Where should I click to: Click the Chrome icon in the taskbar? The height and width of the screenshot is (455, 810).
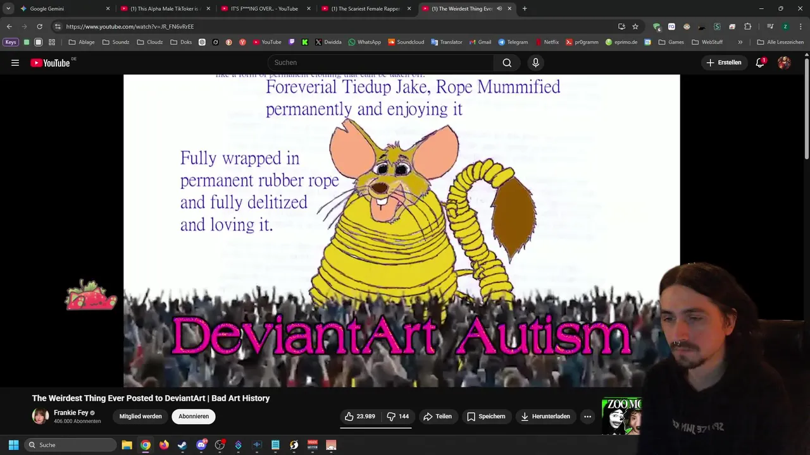(x=146, y=445)
